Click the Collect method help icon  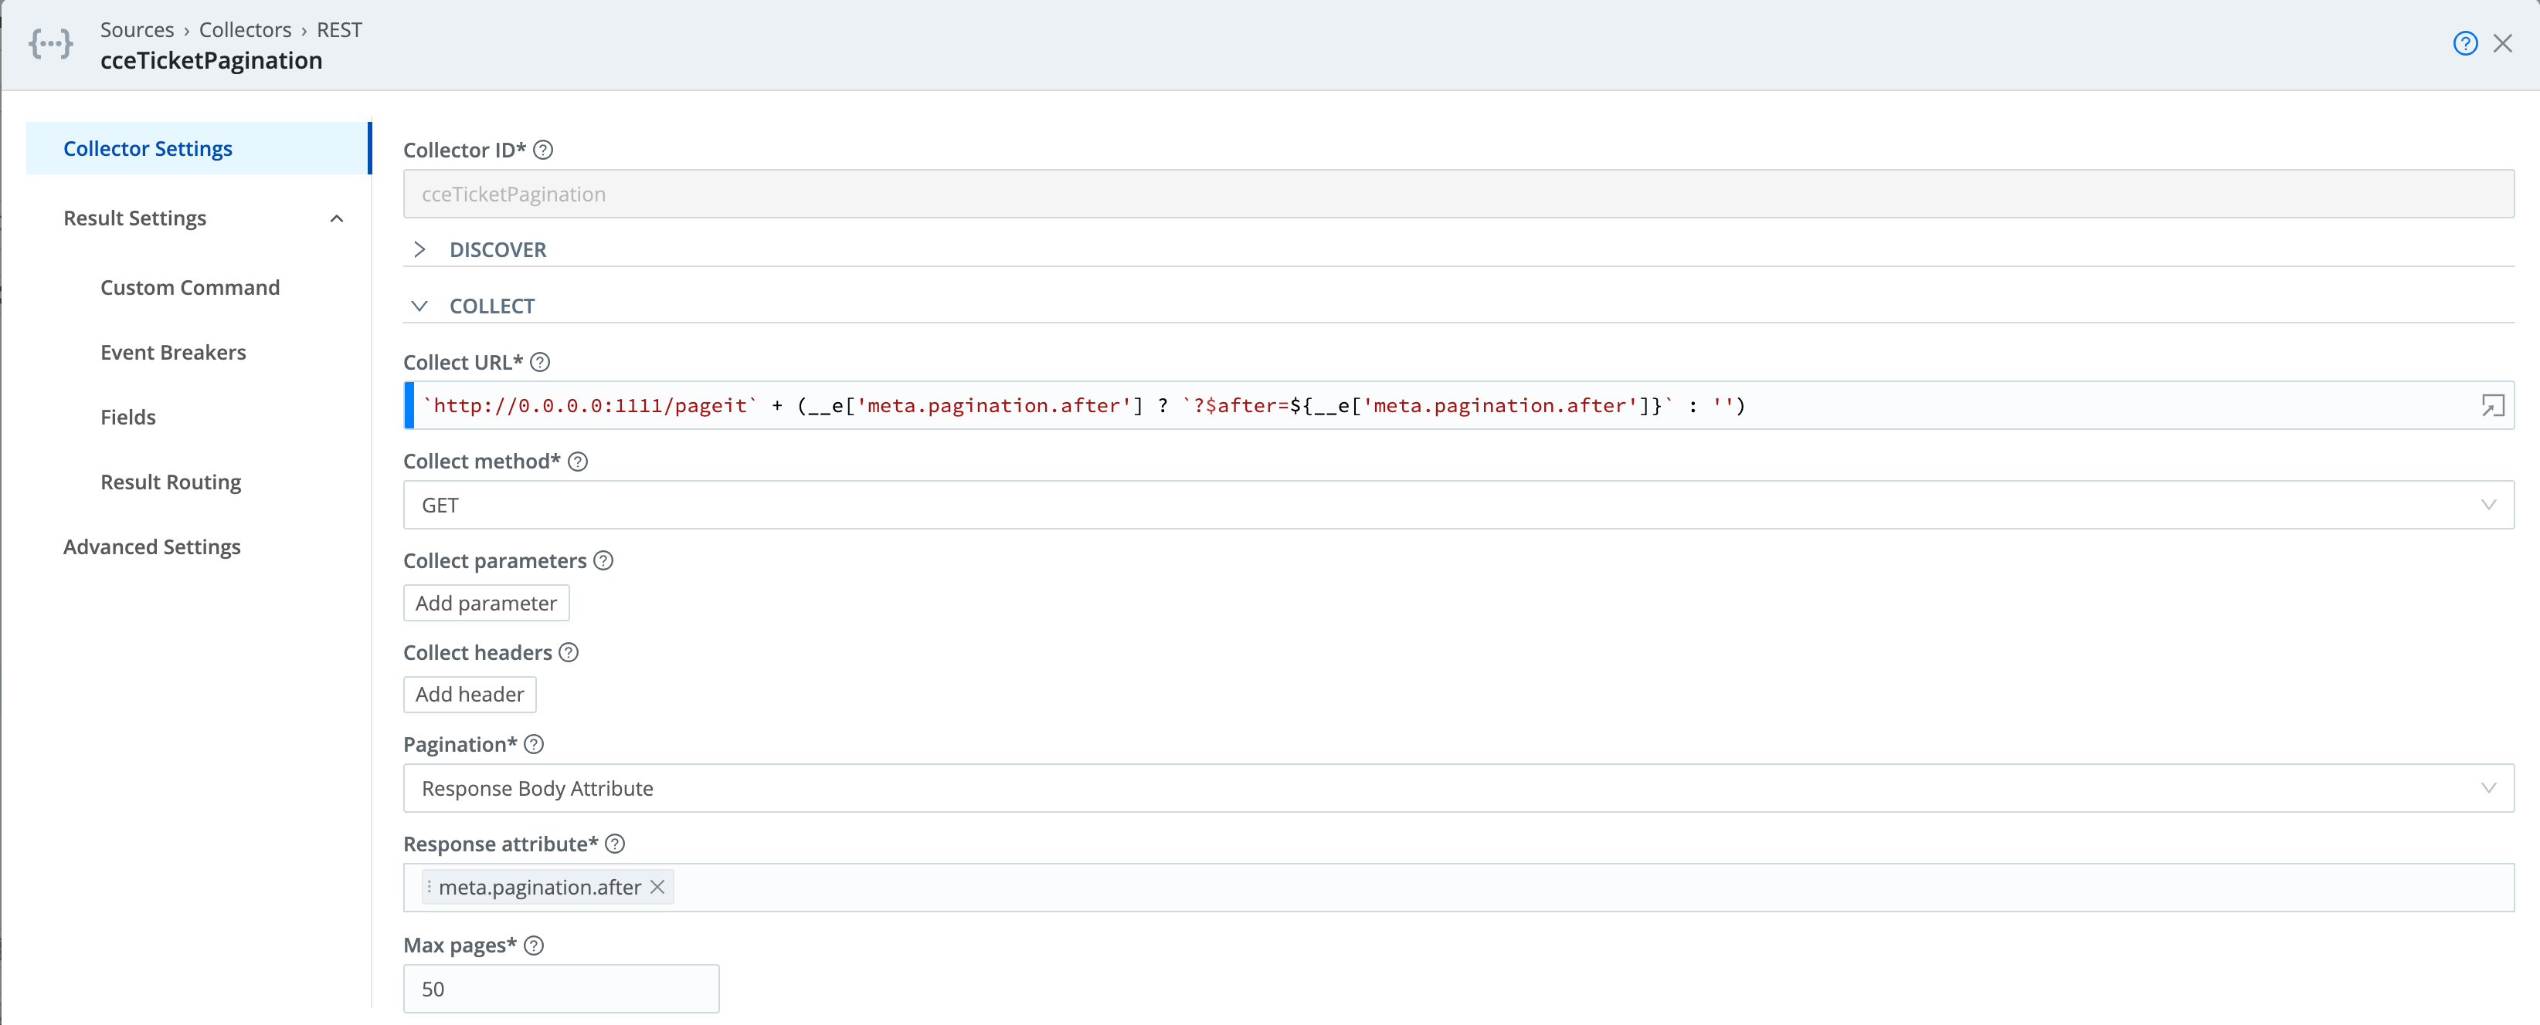(577, 460)
